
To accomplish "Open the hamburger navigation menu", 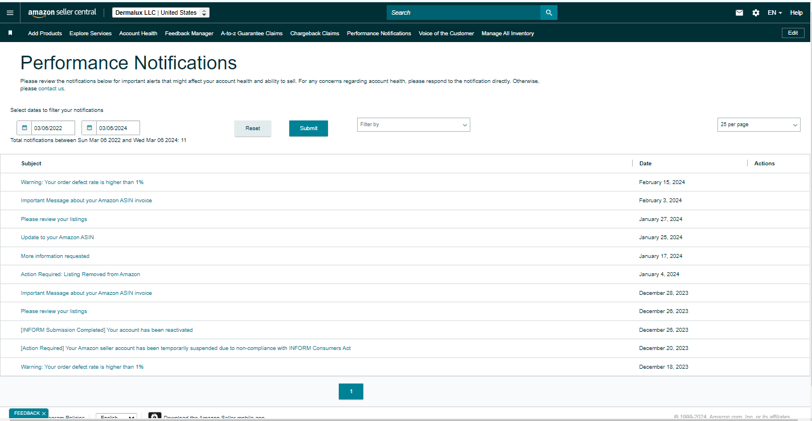I will 10,12.
